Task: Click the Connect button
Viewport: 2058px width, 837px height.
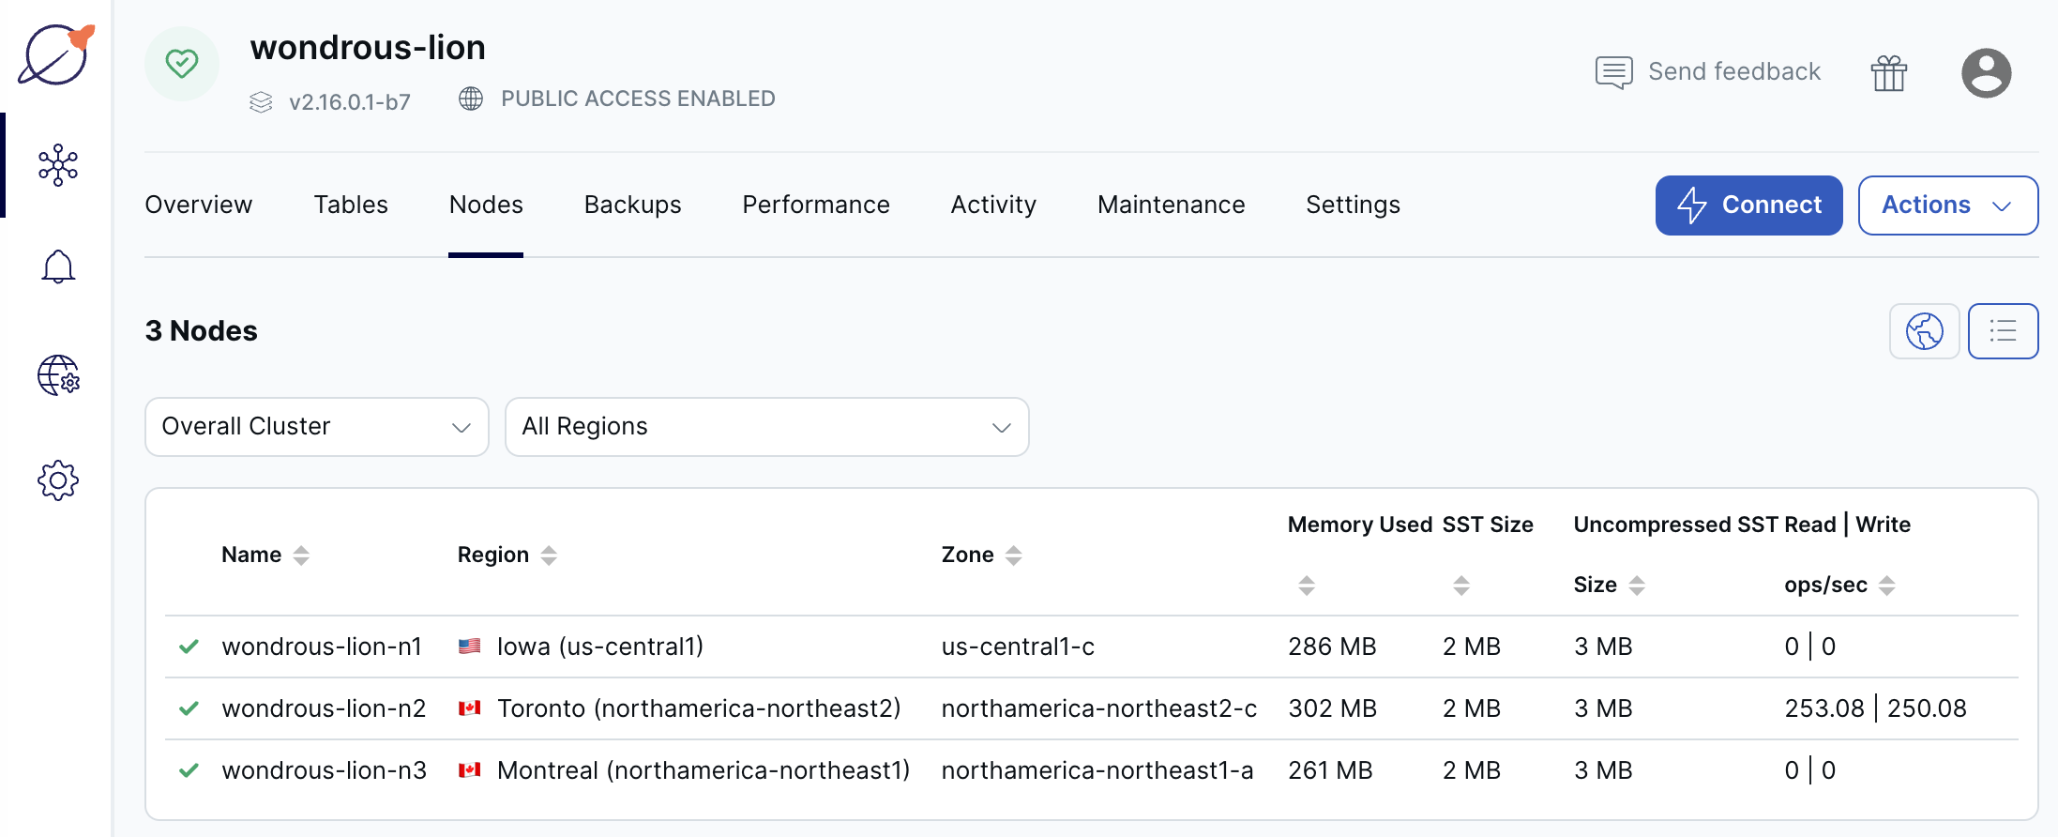Action: click(x=1748, y=205)
